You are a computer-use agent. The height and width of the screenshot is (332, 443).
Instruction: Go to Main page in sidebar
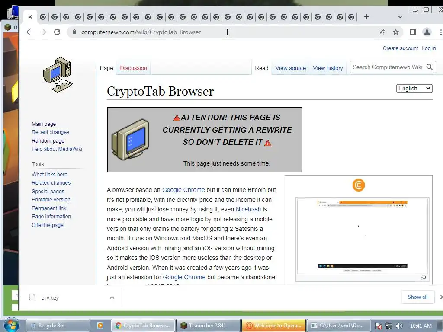click(x=44, y=124)
